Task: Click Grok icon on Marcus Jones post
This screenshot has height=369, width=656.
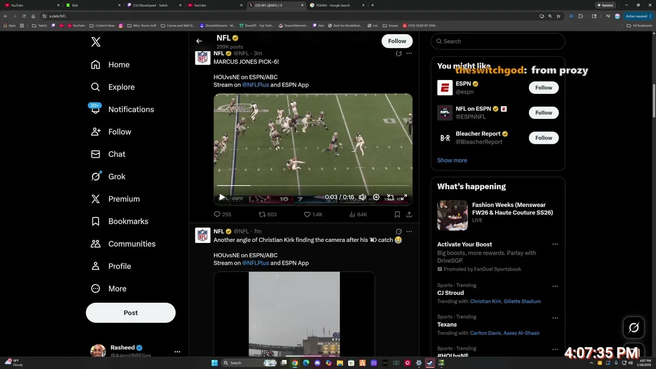Action: [399, 53]
